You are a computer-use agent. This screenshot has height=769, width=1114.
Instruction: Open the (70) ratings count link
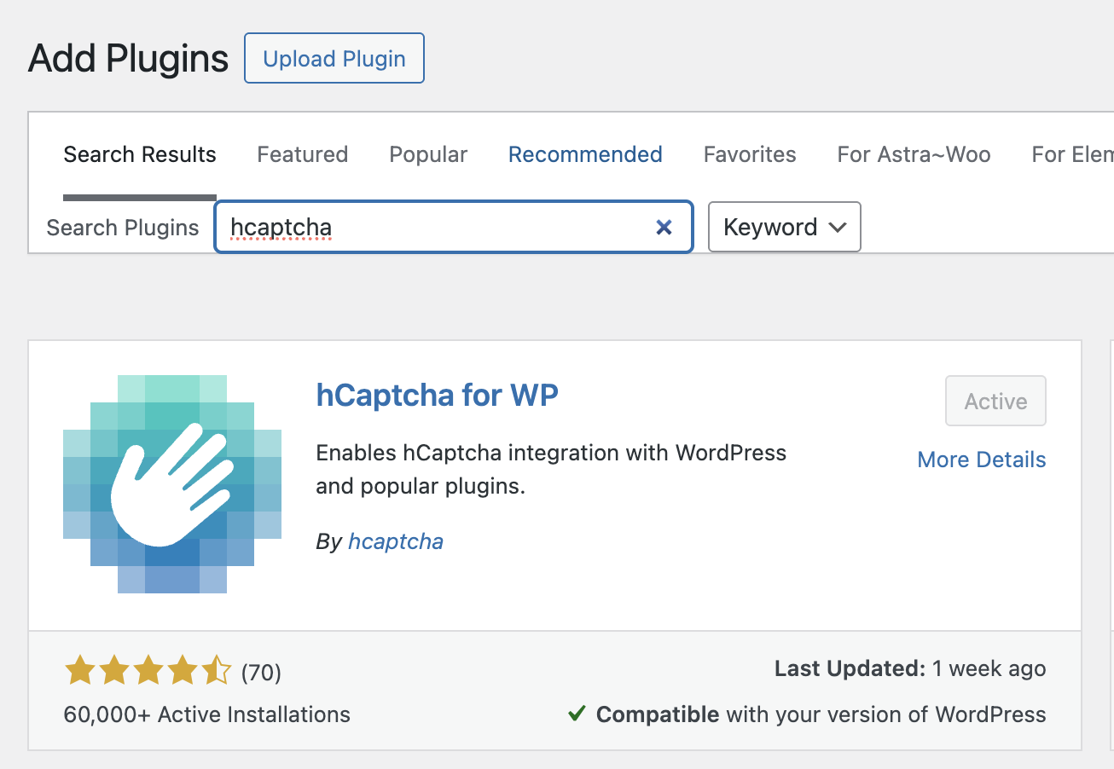coord(260,673)
